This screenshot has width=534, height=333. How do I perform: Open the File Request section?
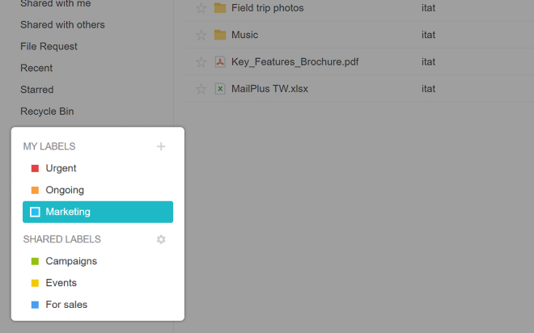pyautogui.click(x=49, y=46)
